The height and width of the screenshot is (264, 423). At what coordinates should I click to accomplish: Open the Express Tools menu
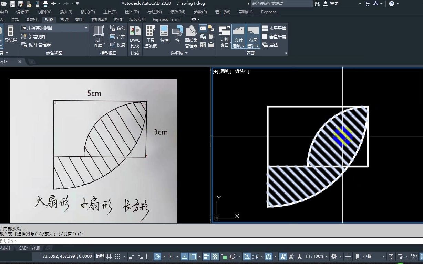pos(166,19)
